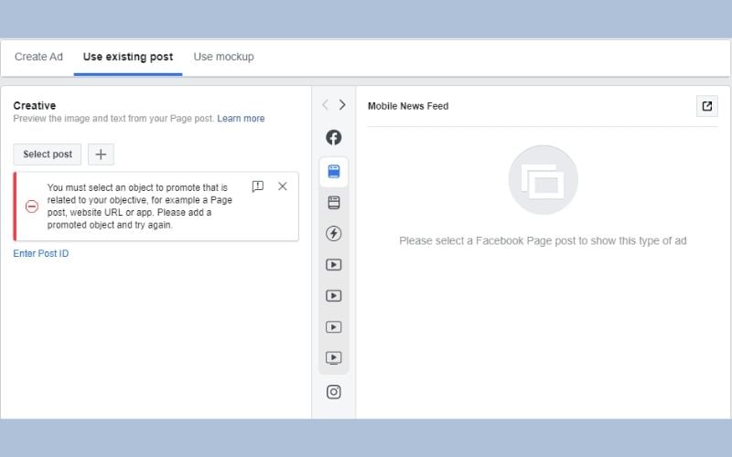Select the Instant Articles lightning icon
Viewport: 732px width, 457px height.
(x=334, y=234)
